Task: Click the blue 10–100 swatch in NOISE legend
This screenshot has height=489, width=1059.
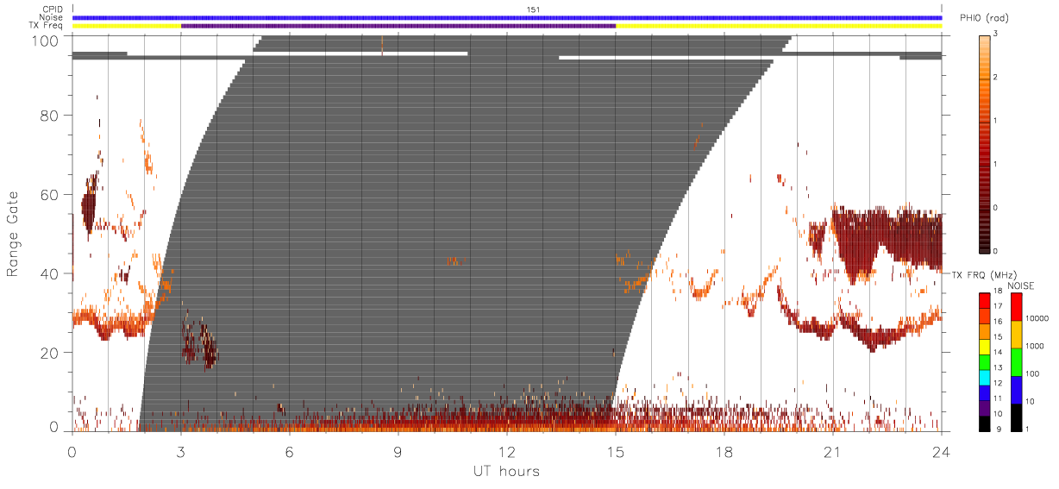Action: coord(1016,390)
